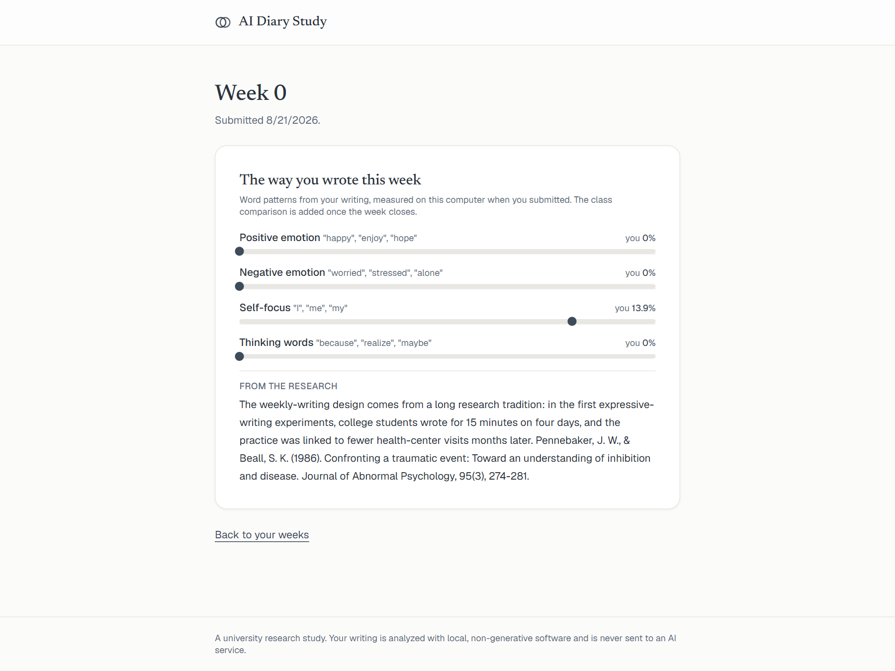Click the Positive emotion label
The image size is (895, 671).
pyautogui.click(x=280, y=238)
